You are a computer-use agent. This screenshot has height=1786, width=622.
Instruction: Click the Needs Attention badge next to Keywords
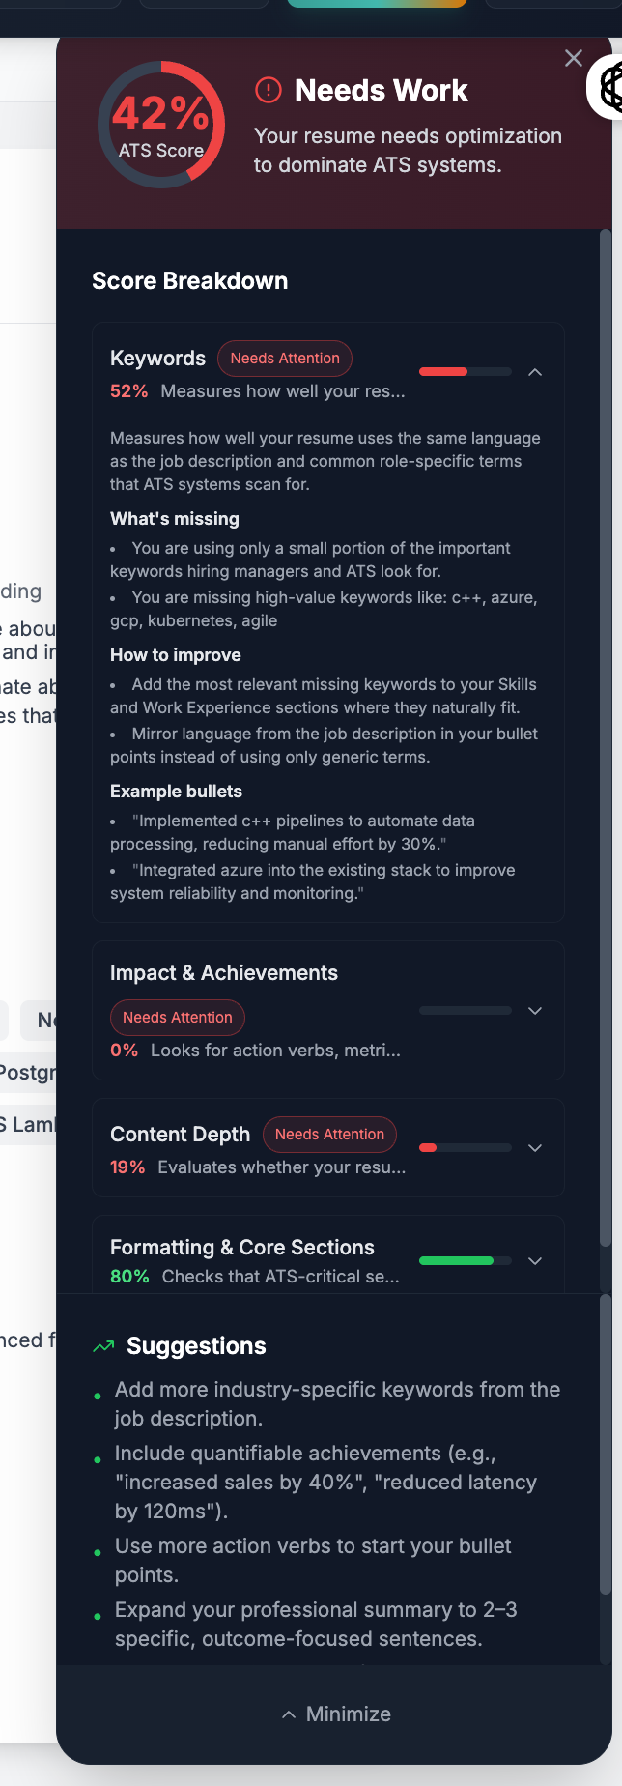point(284,358)
